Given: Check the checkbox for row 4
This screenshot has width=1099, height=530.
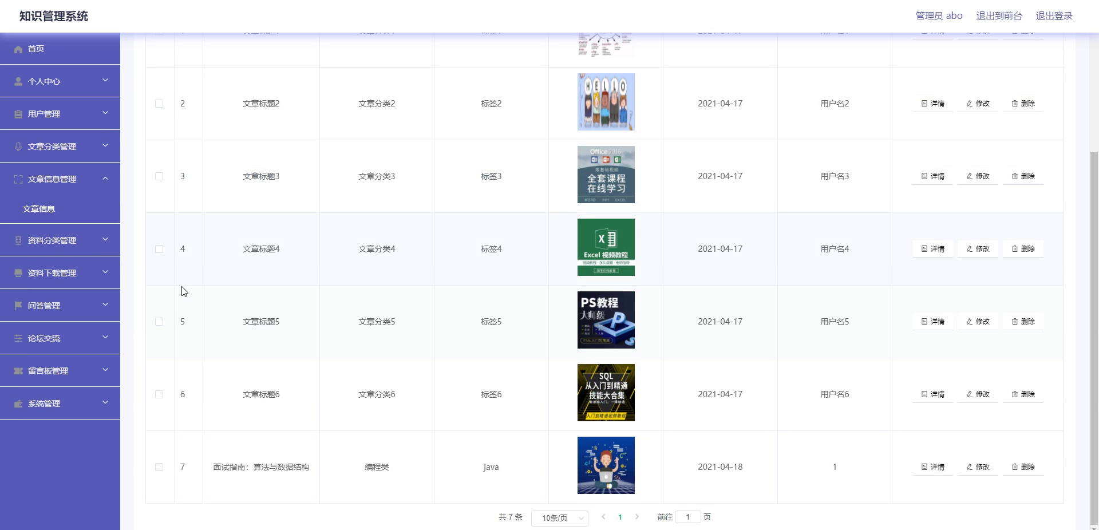Looking at the screenshot, I should 159,249.
